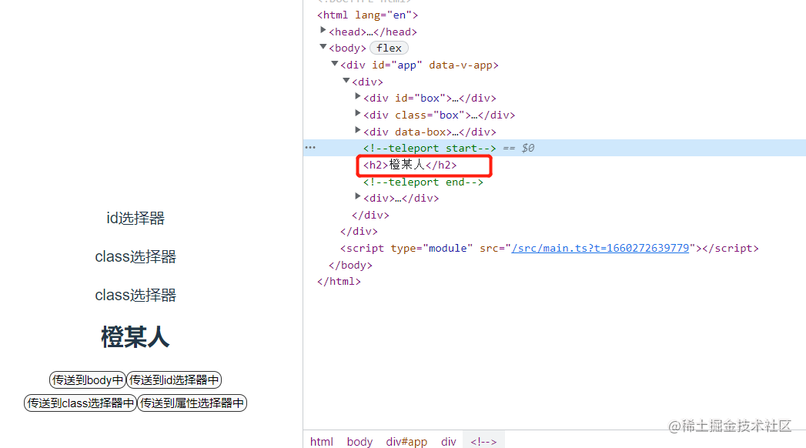Open the /src/main.ts script link
Image resolution: width=806 pixels, height=448 pixels.
tap(600, 248)
